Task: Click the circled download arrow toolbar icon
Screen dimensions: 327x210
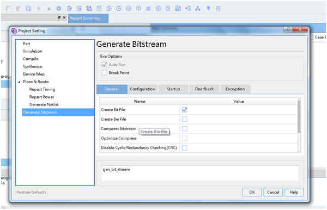Action: [158, 9]
